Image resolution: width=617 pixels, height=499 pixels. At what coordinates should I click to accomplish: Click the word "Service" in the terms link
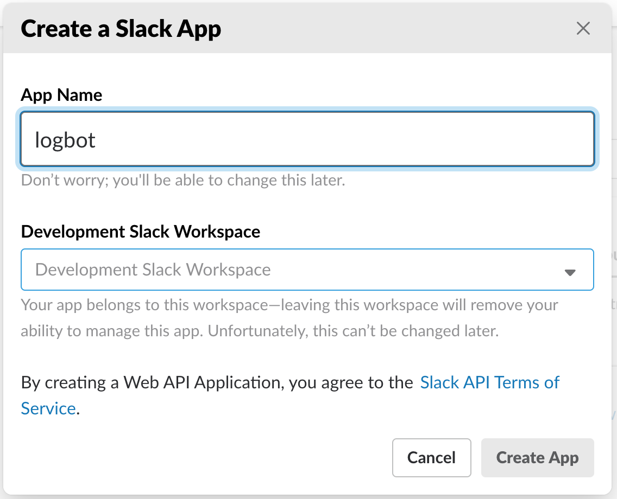[x=48, y=408]
